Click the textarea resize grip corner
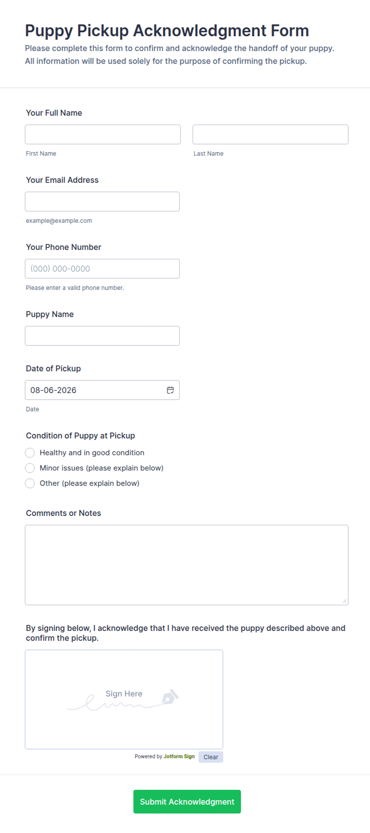The height and width of the screenshot is (833, 370). click(x=344, y=601)
